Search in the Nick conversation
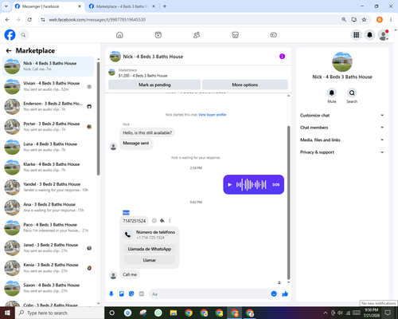398x319 pixels. click(352, 93)
